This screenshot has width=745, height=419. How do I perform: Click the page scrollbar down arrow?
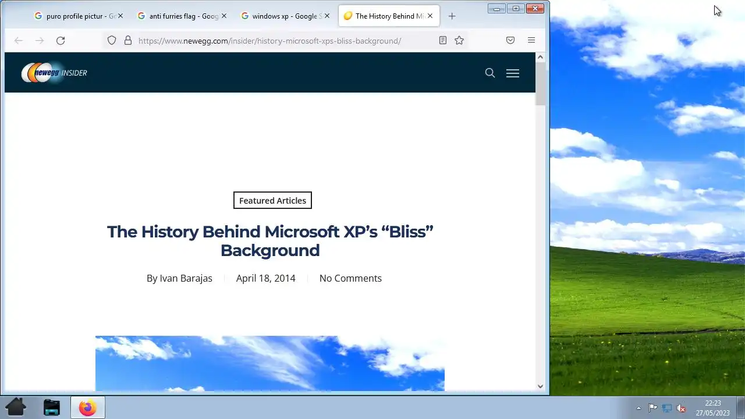(x=540, y=386)
